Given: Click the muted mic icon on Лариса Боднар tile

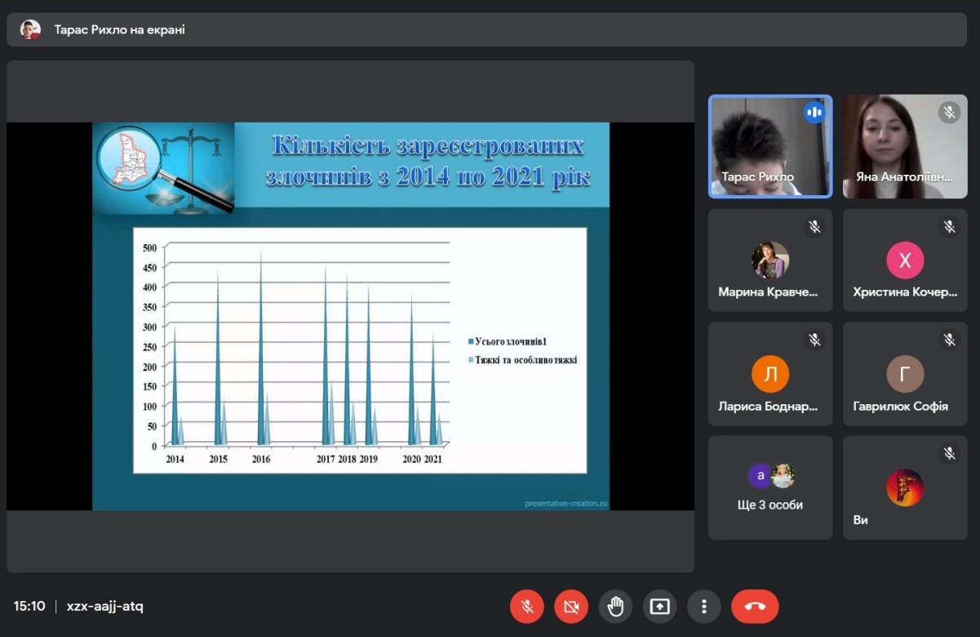Looking at the screenshot, I should [814, 340].
